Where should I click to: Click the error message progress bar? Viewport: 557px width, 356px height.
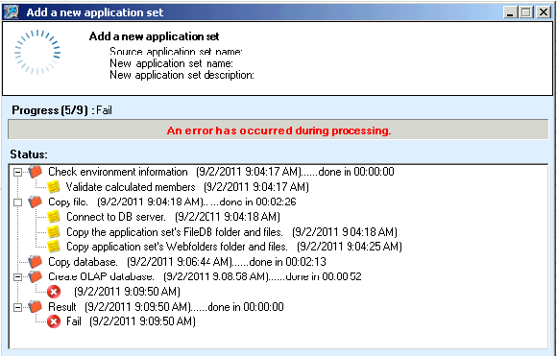(278, 130)
